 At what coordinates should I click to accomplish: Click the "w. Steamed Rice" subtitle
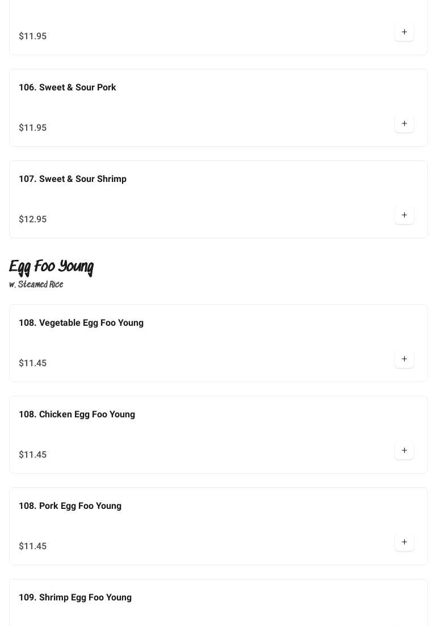36,284
